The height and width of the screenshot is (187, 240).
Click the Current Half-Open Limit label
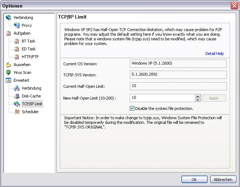pos(84,86)
